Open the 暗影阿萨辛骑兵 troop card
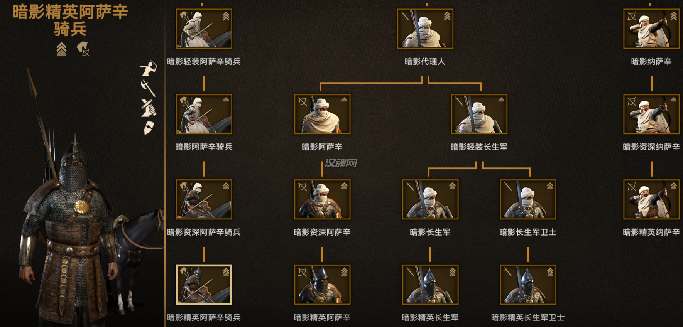Screen dimensions: 683x327 [x=204, y=114]
